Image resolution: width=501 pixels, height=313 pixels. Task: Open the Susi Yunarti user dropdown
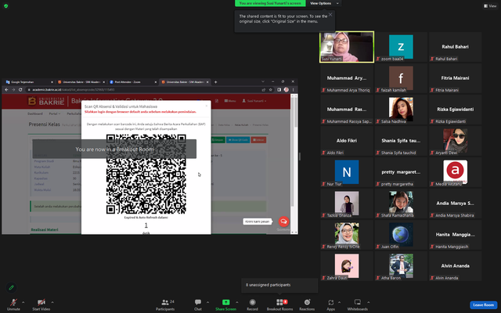point(254,101)
